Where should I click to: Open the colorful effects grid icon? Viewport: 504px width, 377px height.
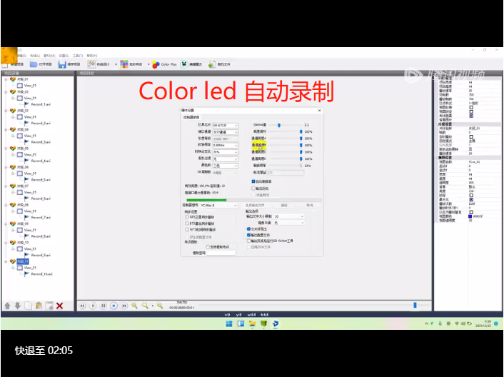124,64
